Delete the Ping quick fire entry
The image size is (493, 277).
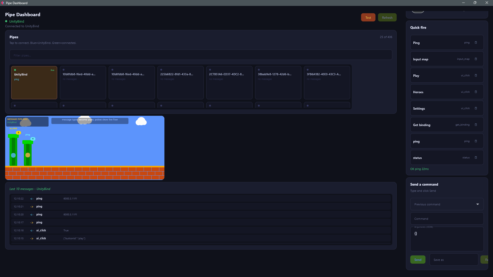[476, 43]
